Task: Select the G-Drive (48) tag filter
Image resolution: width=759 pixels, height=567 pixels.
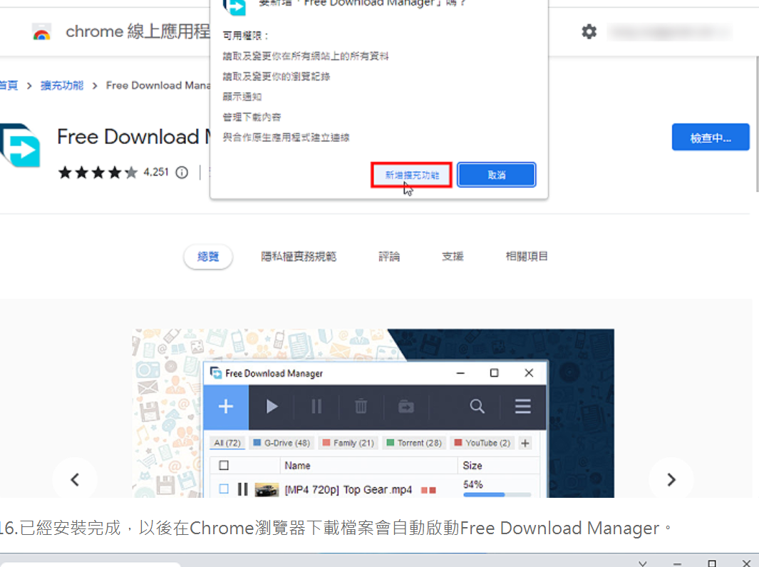Action: click(282, 443)
